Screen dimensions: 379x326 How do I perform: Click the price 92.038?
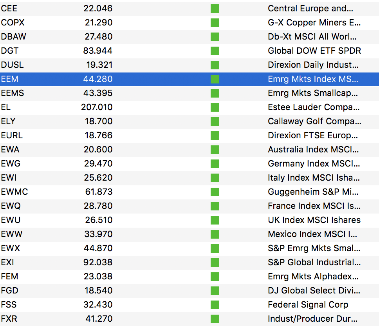(x=97, y=263)
